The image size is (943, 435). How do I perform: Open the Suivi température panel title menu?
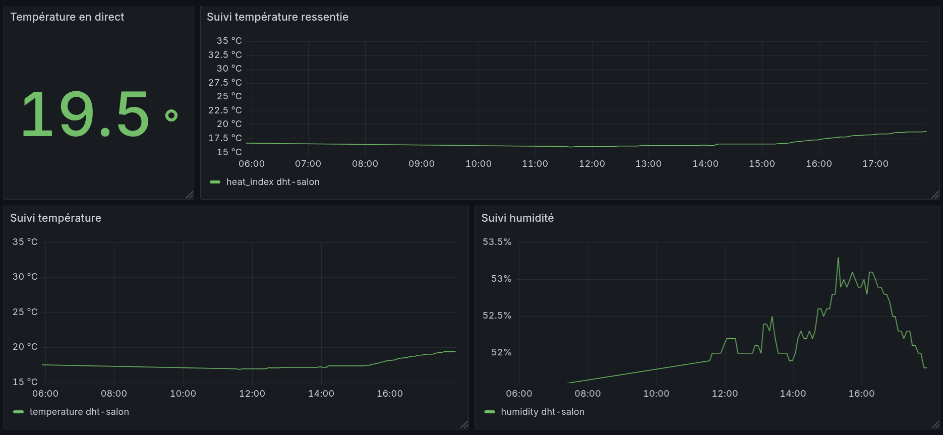(x=55, y=218)
